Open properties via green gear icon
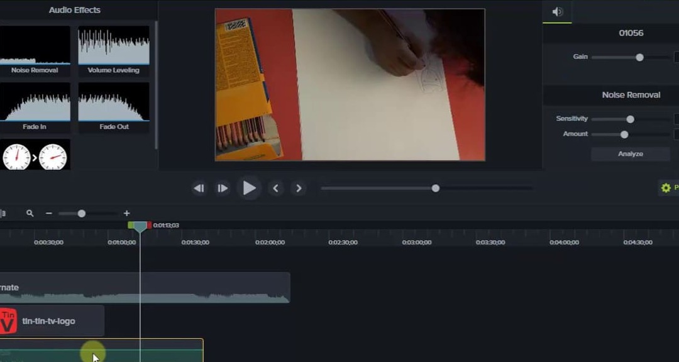 (666, 188)
